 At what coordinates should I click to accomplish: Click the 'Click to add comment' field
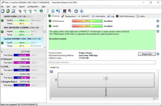[102, 62]
